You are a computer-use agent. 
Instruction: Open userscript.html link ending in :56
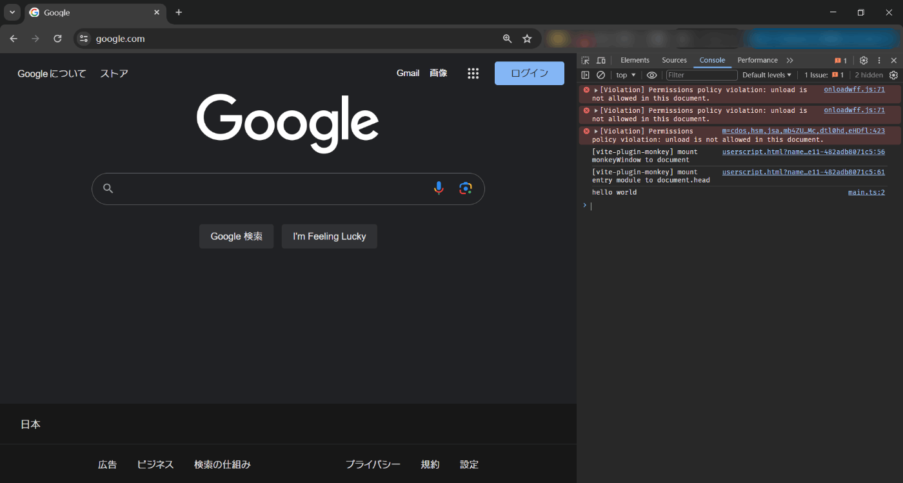[804, 152]
